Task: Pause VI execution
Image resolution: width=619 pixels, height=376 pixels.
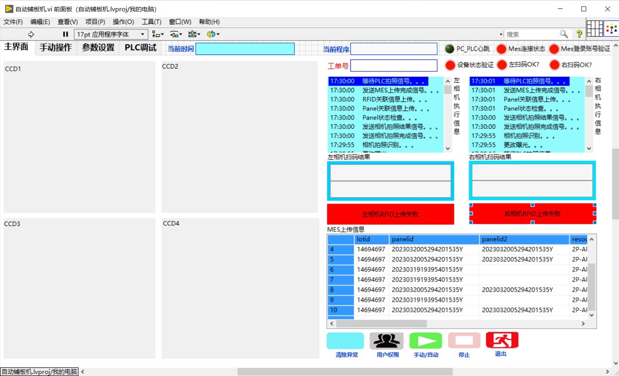Action: 65,34
